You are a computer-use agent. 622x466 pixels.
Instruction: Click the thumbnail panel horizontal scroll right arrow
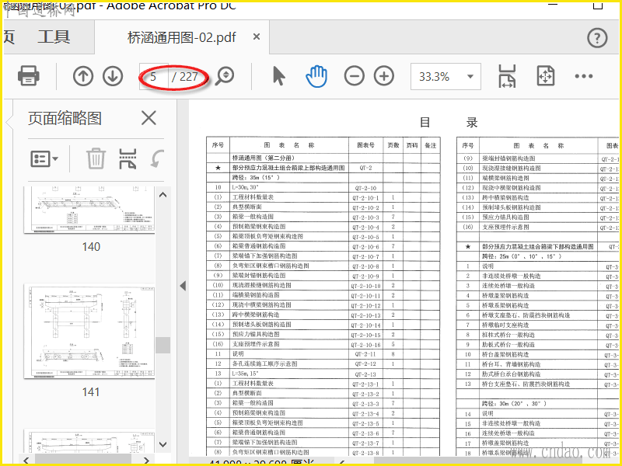(146, 461)
